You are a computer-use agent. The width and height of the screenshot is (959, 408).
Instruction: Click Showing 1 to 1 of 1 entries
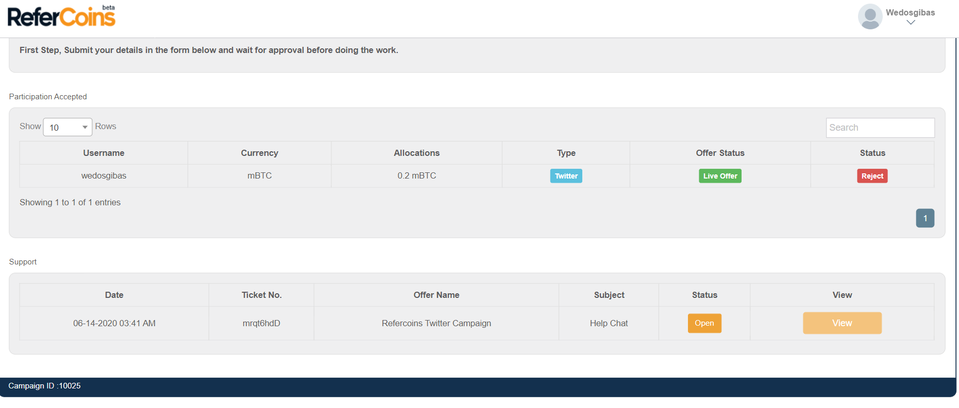click(x=70, y=202)
